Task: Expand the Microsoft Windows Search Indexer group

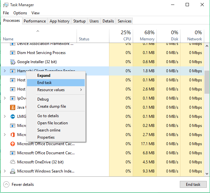Action: point(5,171)
